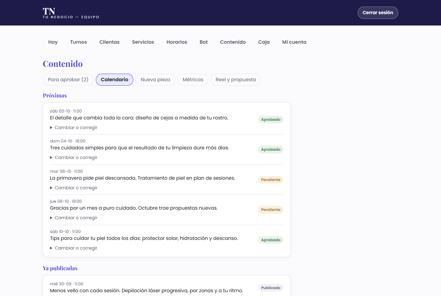Click Aprobado badge on dom 04-10 post
Viewport: 441px width, 296px height.
pos(271,149)
